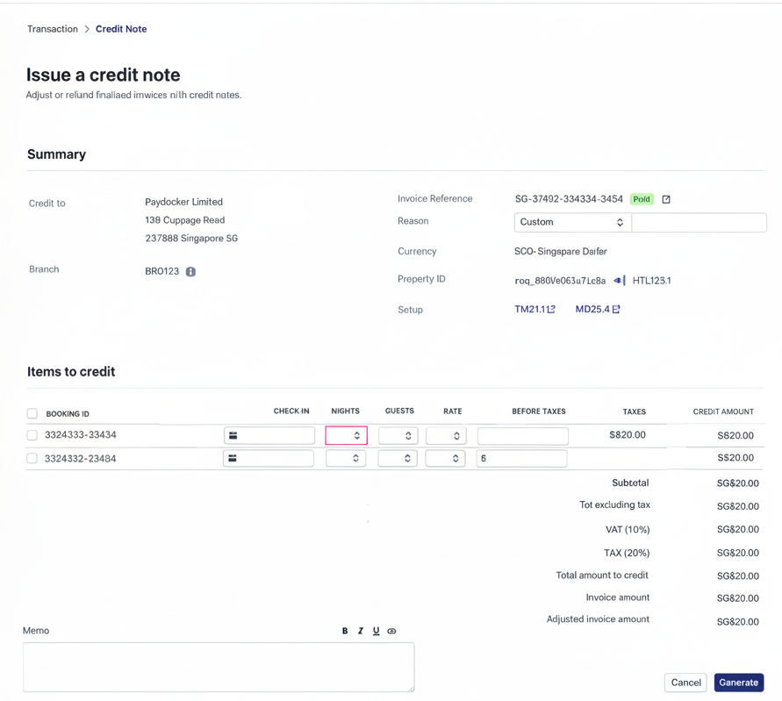Open the Guests selector for booking 3324332-23484

coord(398,458)
